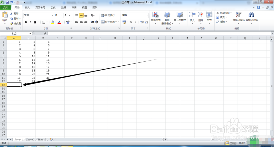The width and height of the screenshot is (274, 147).
Task: Expand the formula bar
Action: coord(272,33)
